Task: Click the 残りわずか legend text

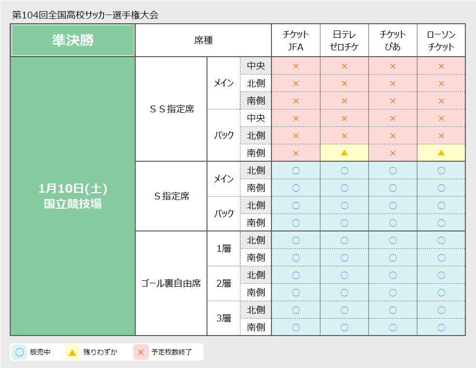Action: 100,352
